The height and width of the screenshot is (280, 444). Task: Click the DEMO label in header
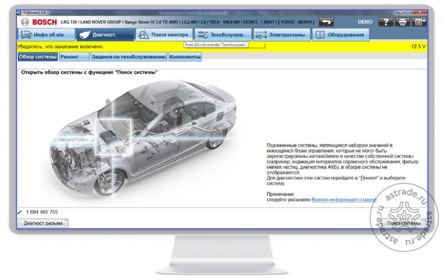(365, 22)
